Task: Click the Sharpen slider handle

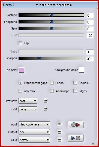Action: pos(39,58)
